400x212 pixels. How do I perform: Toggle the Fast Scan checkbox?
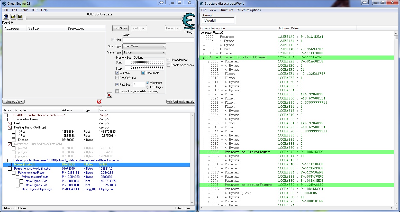pyautogui.click(x=117, y=85)
